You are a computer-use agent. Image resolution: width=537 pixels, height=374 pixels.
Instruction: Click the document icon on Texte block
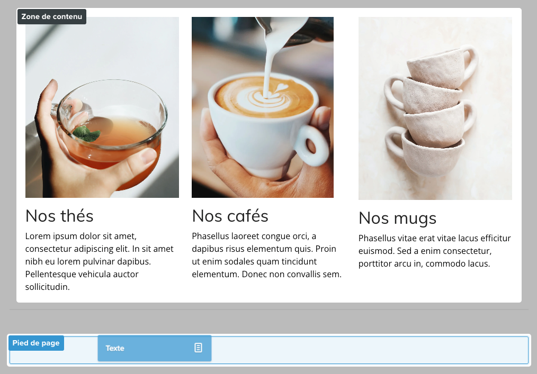click(198, 348)
